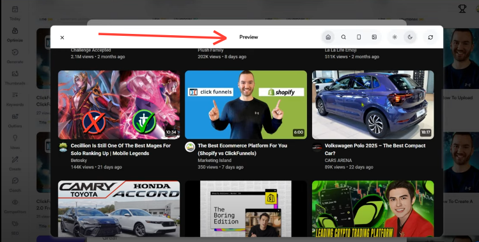
Task: Open Competitors in the left sidebar
Action: (15, 206)
